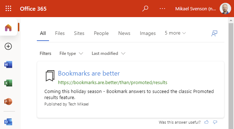Image resolution: width=234 pixels, height=129 pixels.
Task: Open the File type filter dropdown
Action: click(x=71, y=53)
